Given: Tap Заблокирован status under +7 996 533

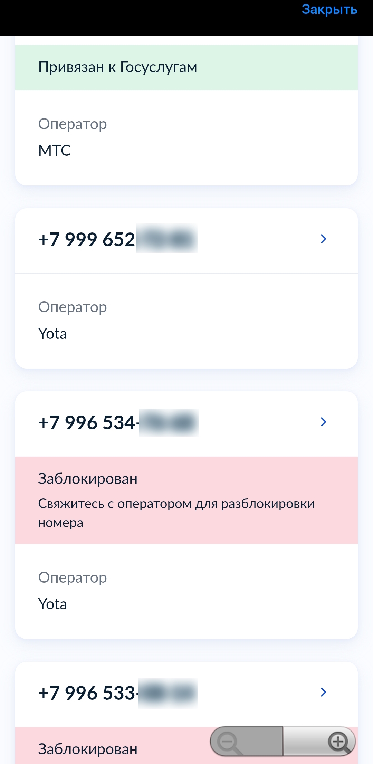Looking at the screenshot, I should coord(88,749).
